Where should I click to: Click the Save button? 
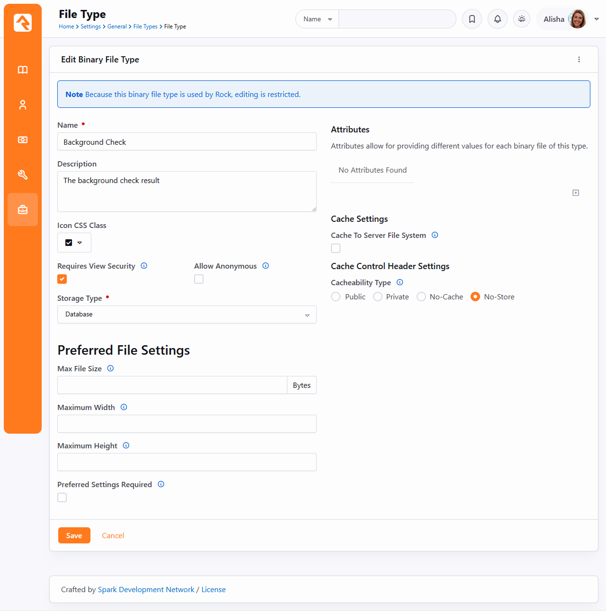point(74,535)
